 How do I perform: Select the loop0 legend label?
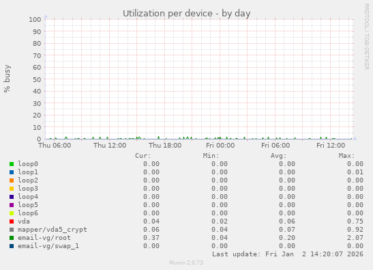(28, 164)
